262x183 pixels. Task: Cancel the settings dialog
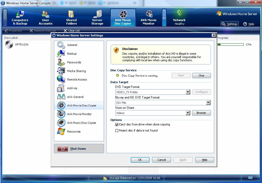pos(161,160)
